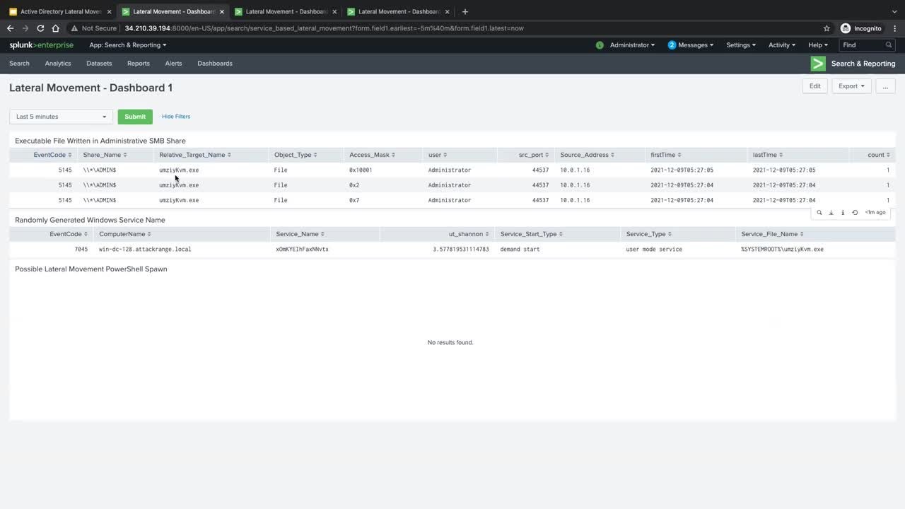This screenshot has height=509, width=905.
Task: Click the Search & Reporting green arrow icon
Action: (x=818, y=64)
